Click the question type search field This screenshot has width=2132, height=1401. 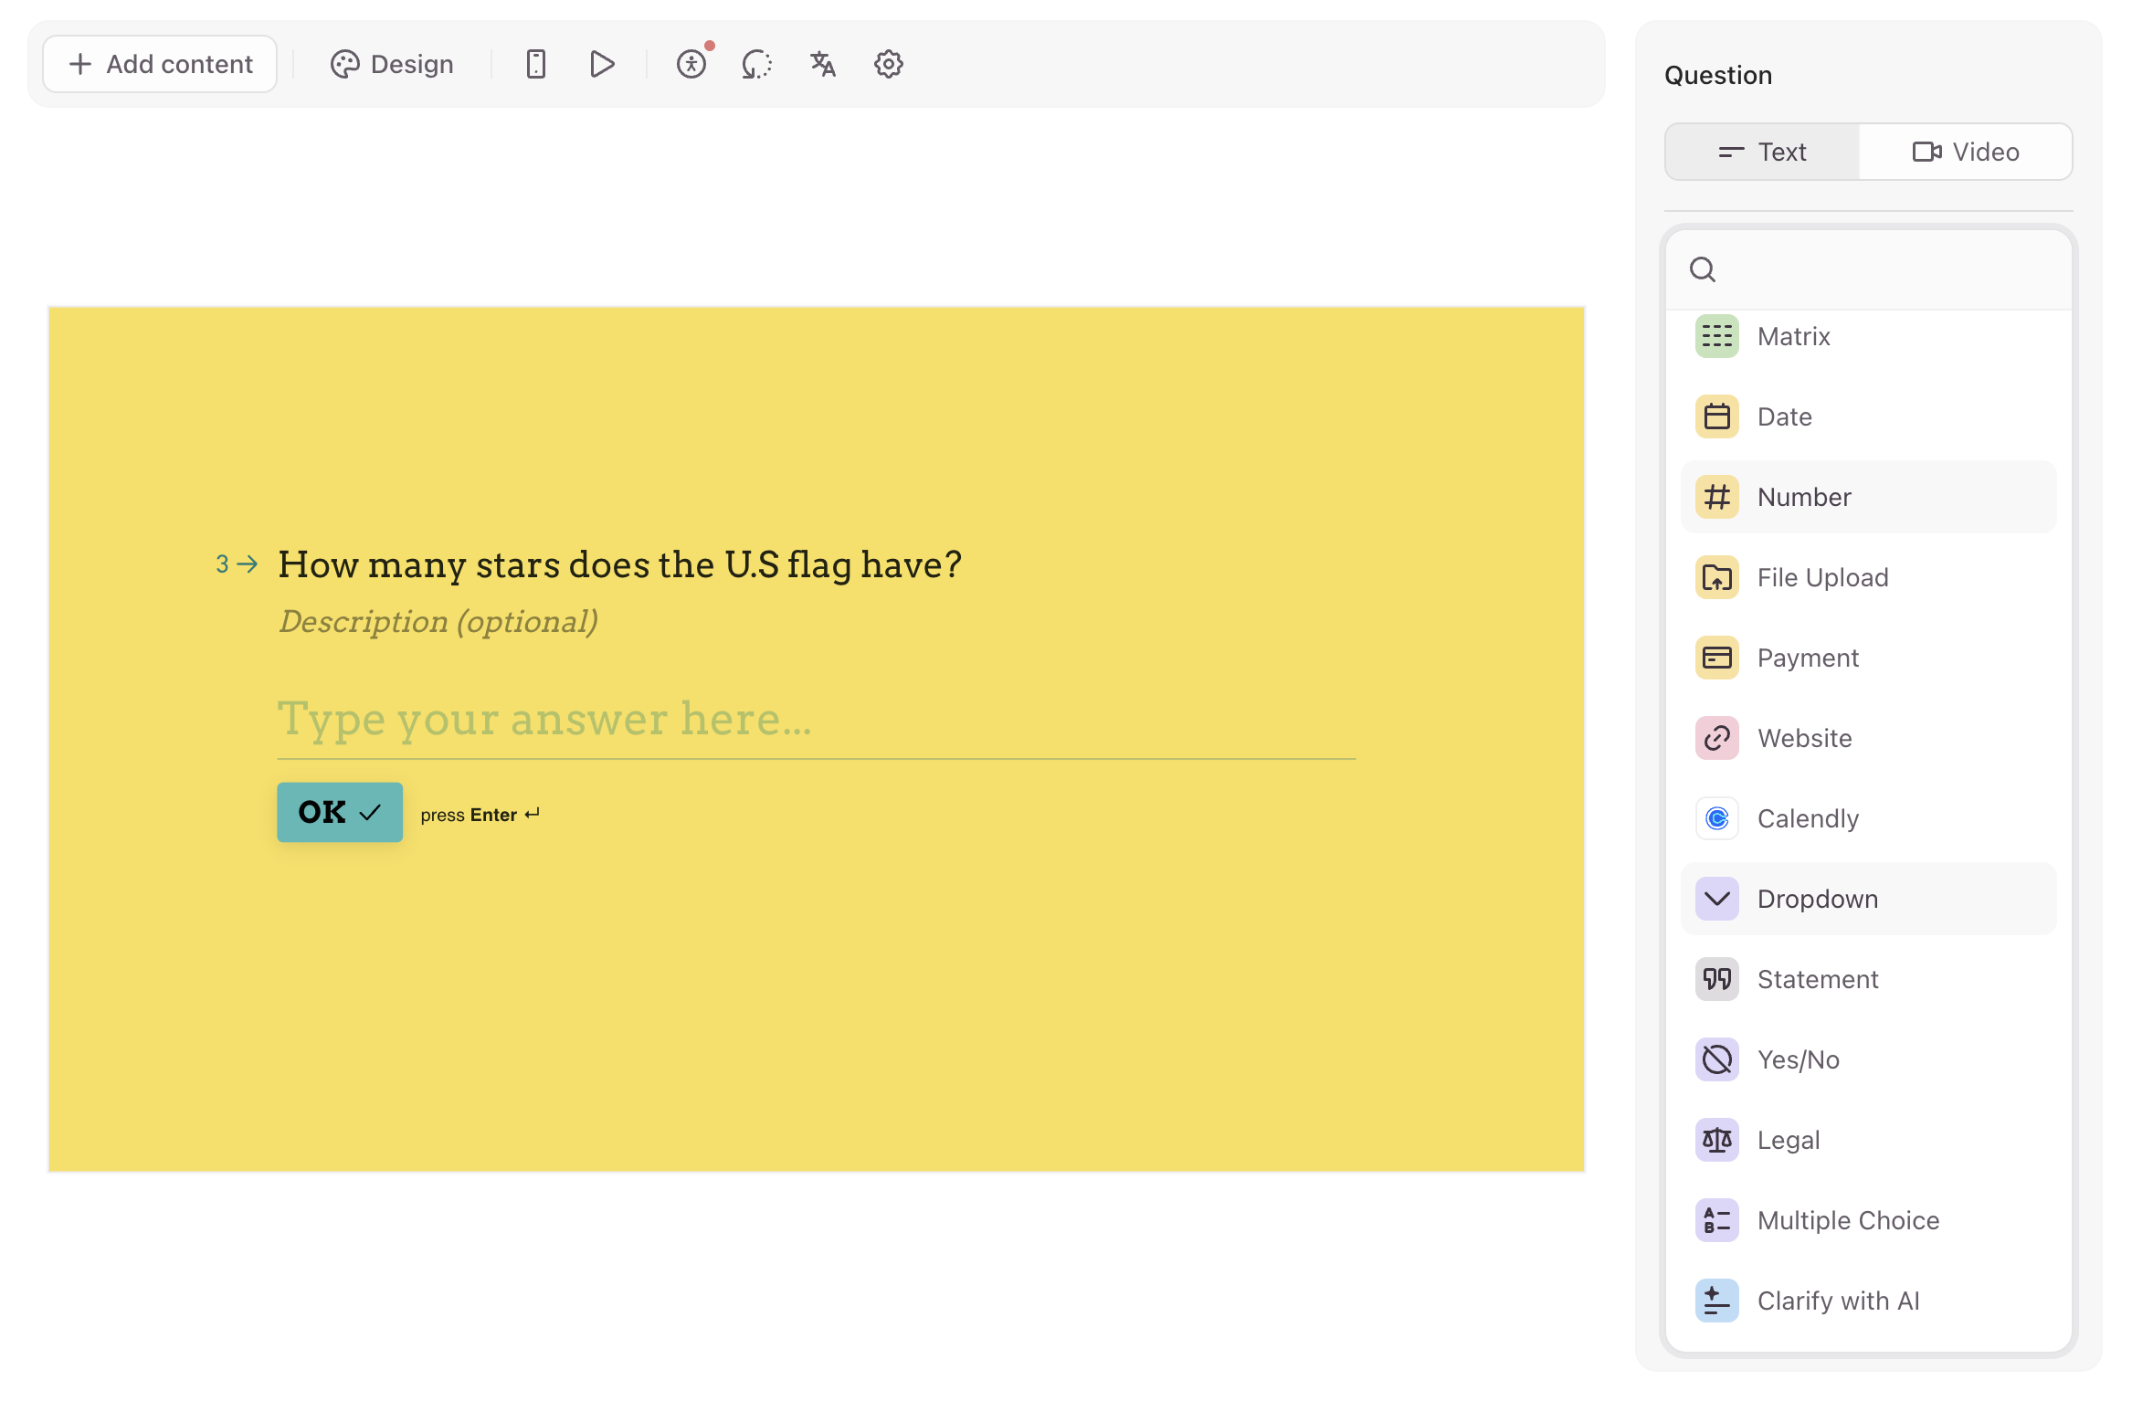click(x=1868, y=269)
